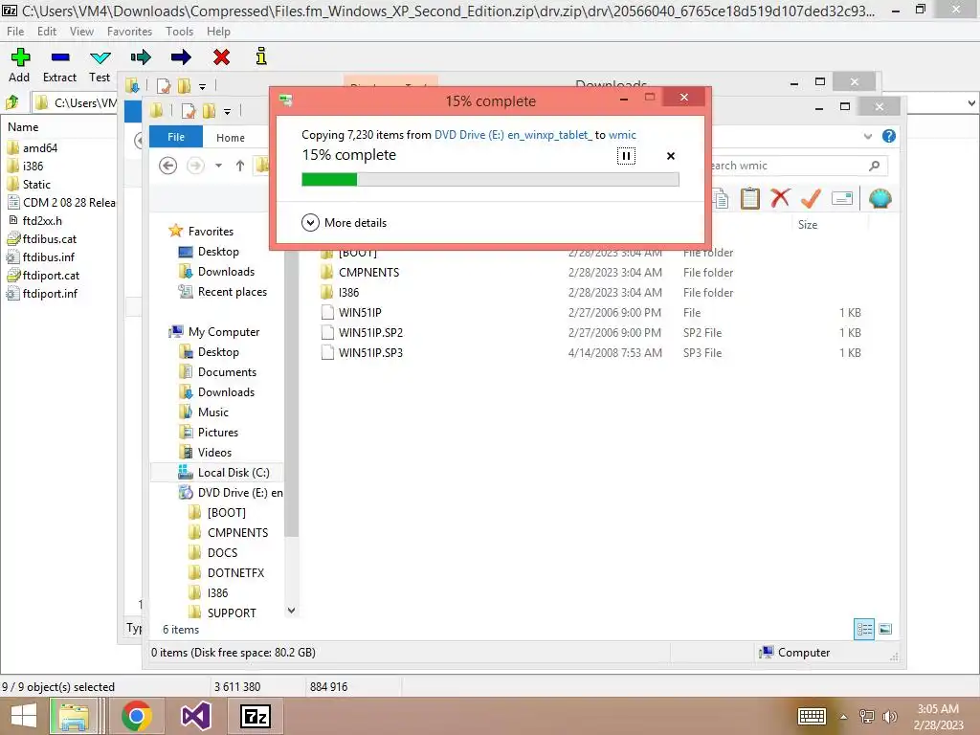Click navigation pane scroll-down arrow

tap(291, 610)
